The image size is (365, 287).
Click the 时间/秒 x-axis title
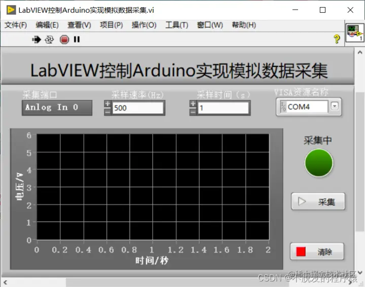[152, 261]
